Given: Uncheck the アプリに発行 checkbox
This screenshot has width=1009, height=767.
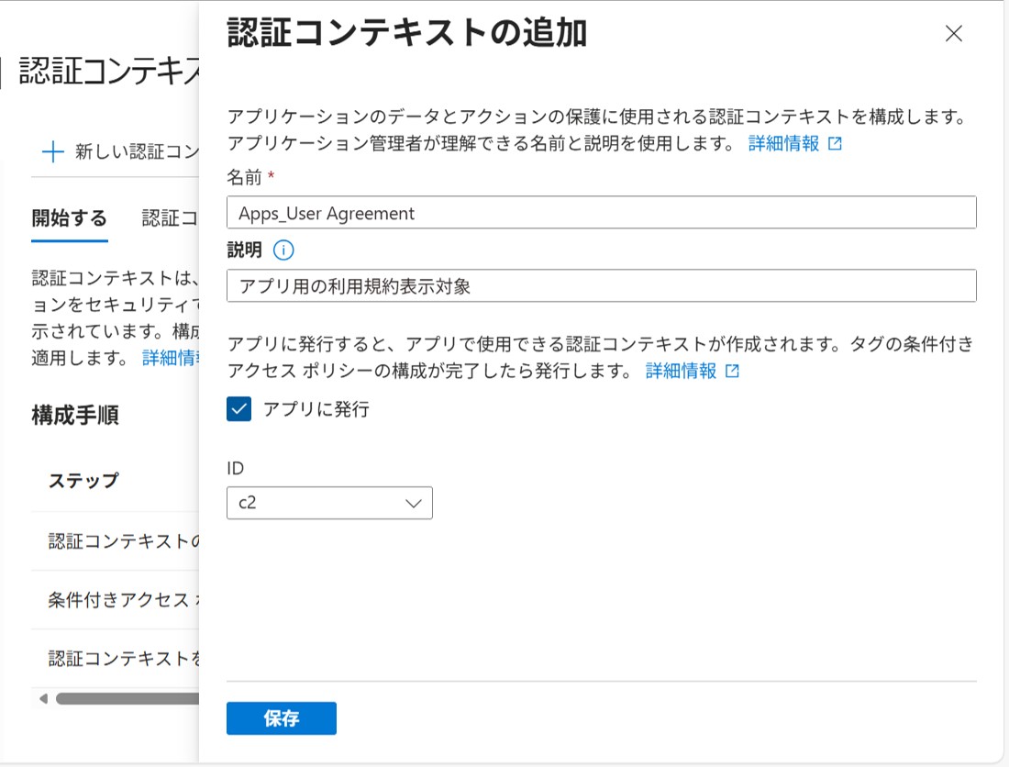Looking at the screenshot, I should click(x=238, y=409).
